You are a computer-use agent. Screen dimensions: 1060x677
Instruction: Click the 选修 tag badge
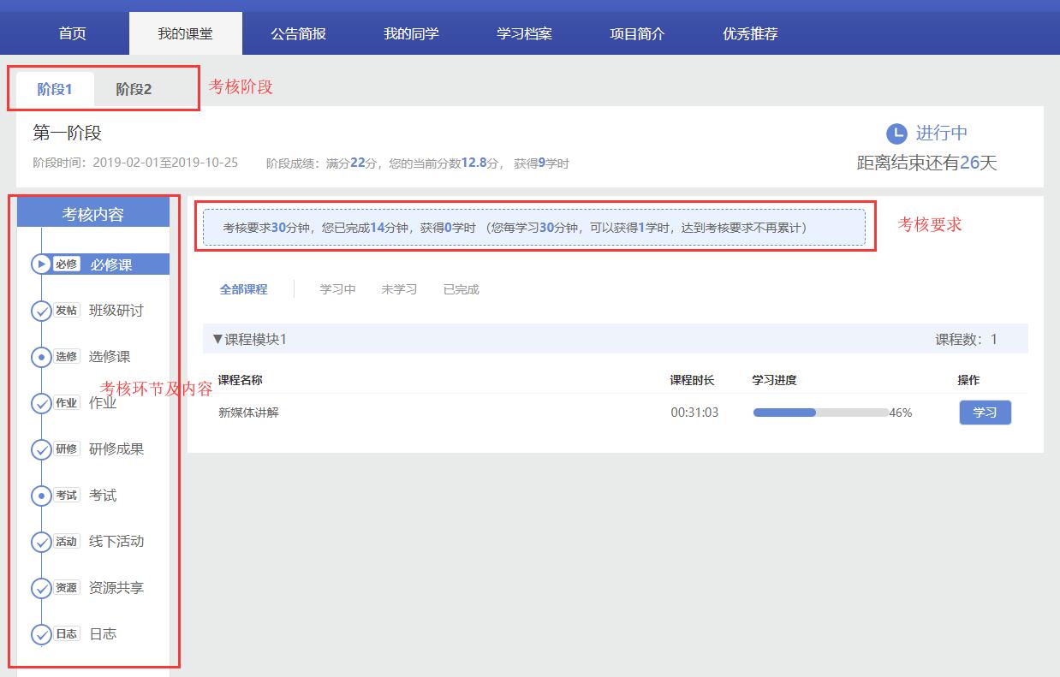[67, 357]
